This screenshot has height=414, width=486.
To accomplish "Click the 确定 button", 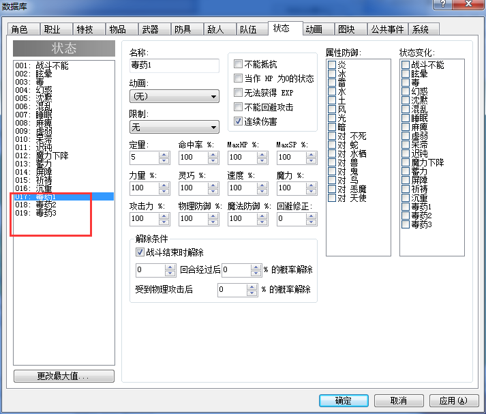I will click(x=344, y=400).
